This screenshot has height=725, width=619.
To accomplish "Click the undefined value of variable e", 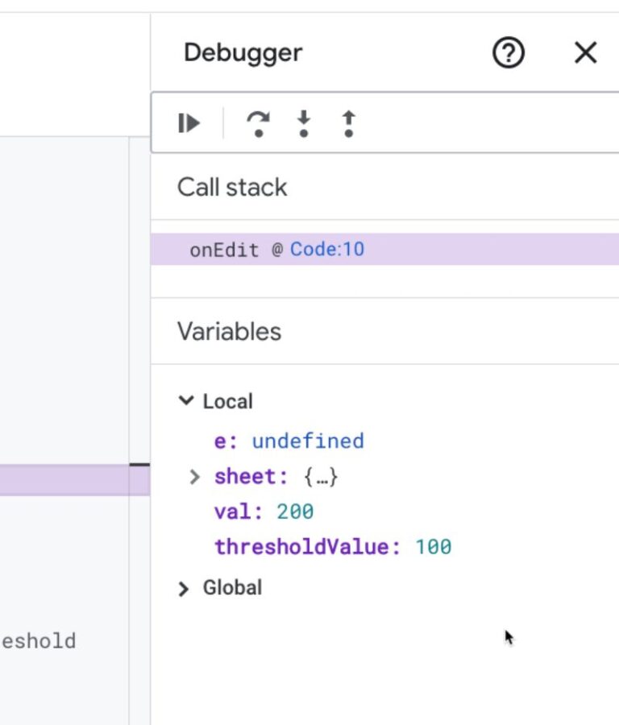I will point(308,441).
